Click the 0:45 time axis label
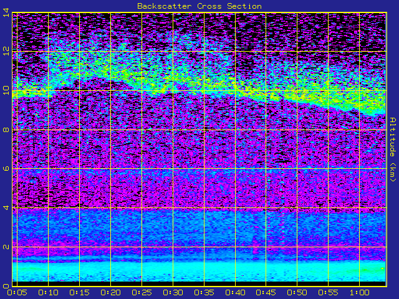Viewport: 399px width, 299px height. click(266, 293)
